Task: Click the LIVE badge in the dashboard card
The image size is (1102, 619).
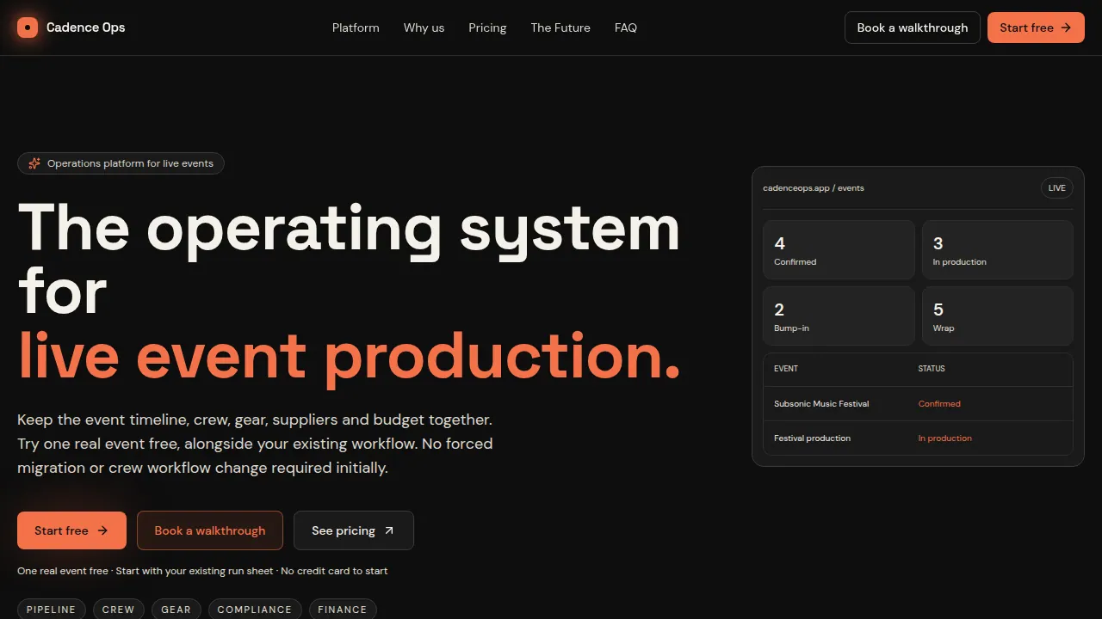Action: (x=1057, y=187)
